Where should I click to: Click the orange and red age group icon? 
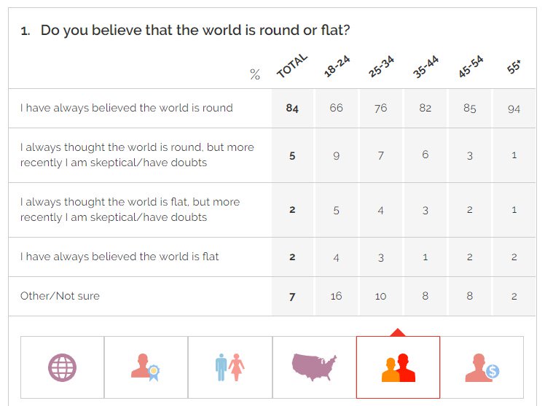(398, 367)
